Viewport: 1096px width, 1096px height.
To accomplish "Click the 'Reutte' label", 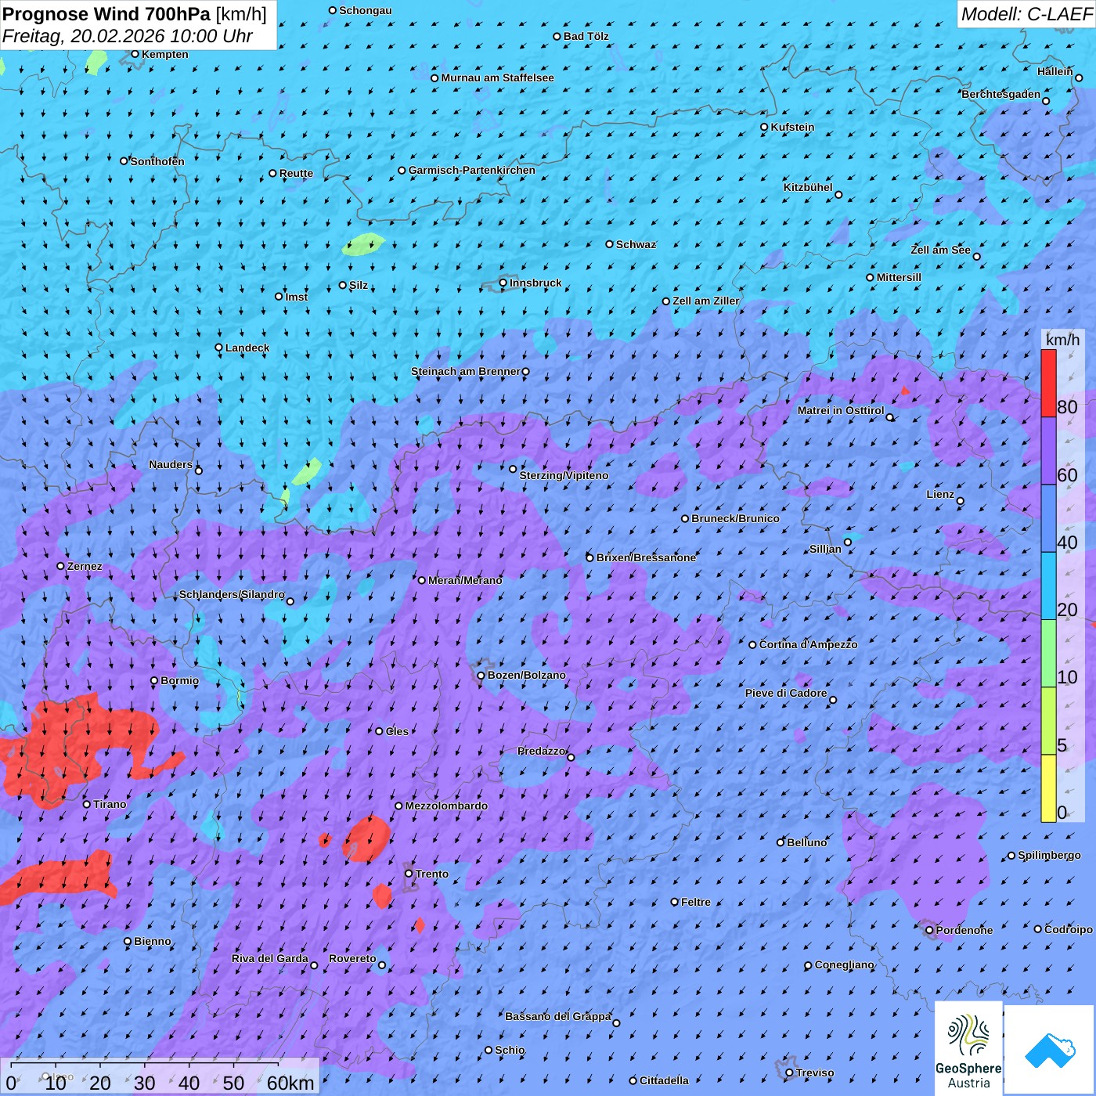I will (296, 173).
